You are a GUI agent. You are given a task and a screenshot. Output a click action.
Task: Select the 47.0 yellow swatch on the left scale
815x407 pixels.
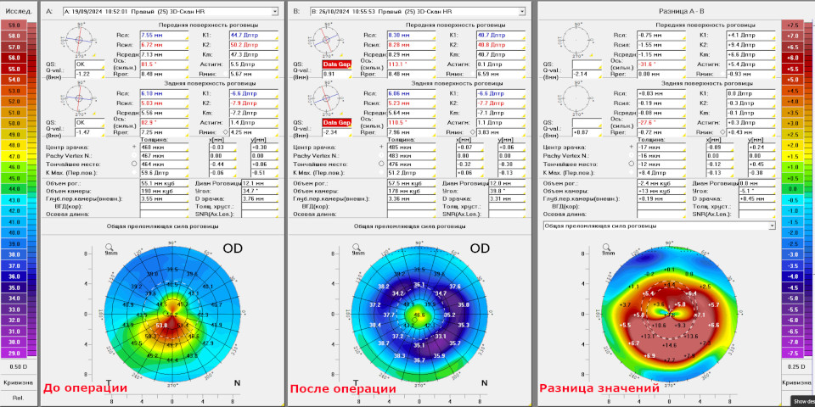[x=14, y=156]
